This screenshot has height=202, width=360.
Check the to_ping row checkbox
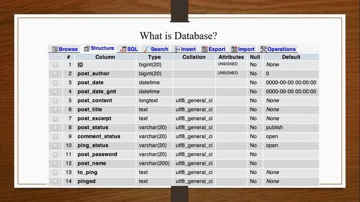pyautogui.click(x=55, y=172)
